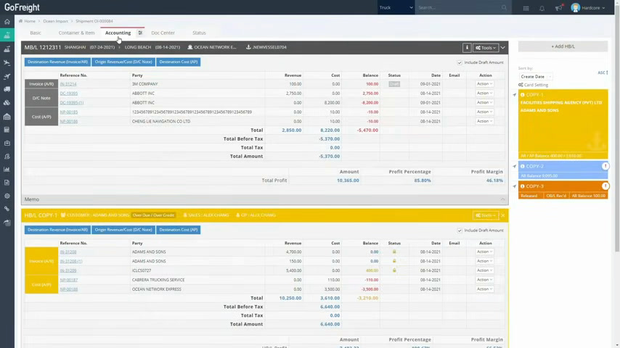Click MB/L Destination Cost (AP) button

(179, 62)
